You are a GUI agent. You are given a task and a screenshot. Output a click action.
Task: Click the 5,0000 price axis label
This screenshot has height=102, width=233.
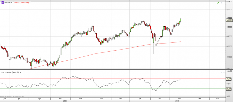[x=229, y=9]
